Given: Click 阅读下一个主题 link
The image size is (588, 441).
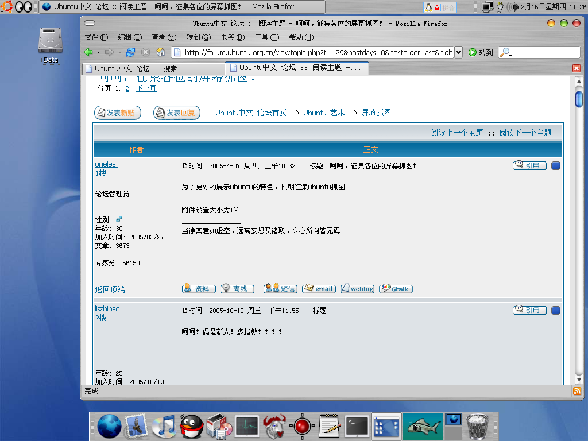Looking at the screenshot, I should tap(525, 133).
